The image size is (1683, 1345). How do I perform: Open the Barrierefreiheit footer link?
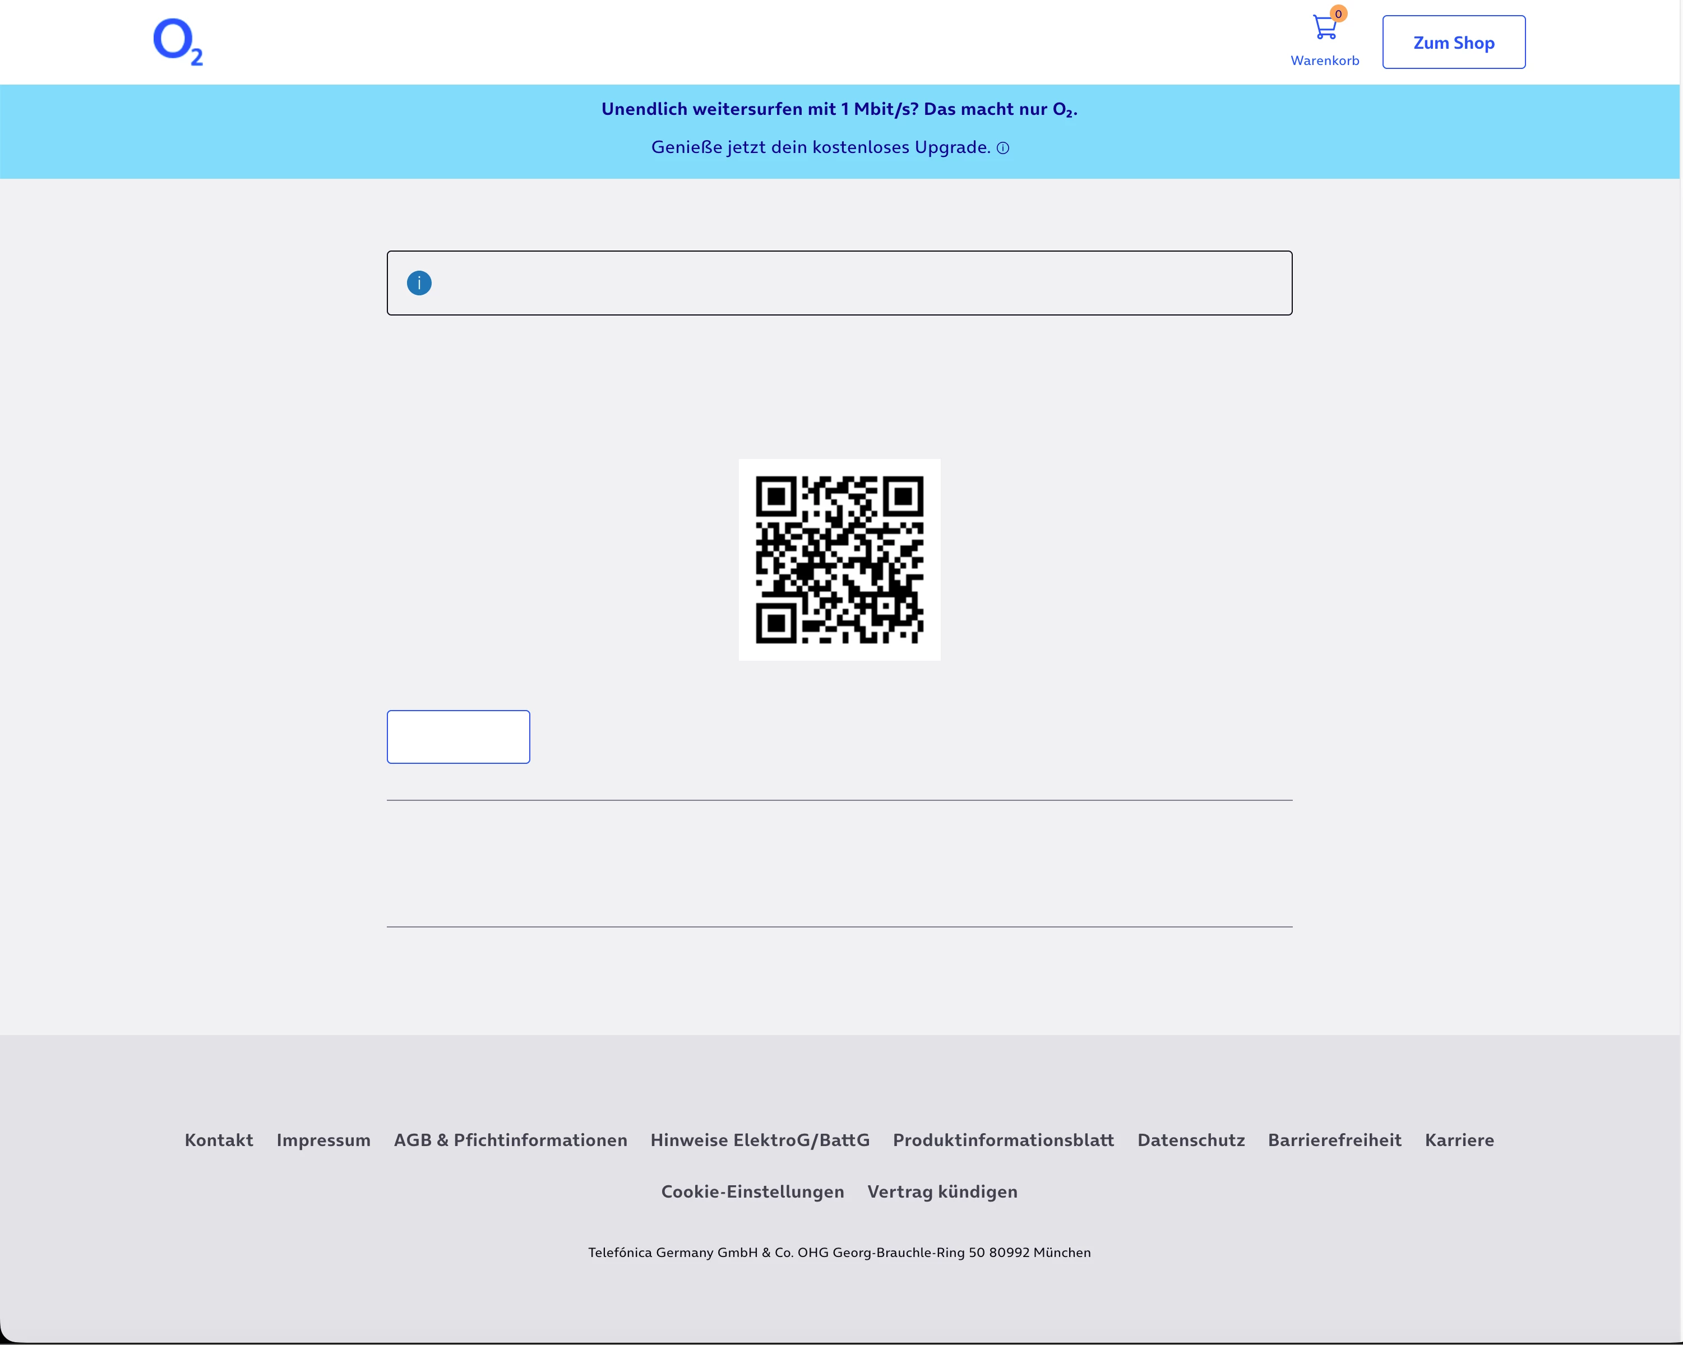(x=1334, y=1140)
